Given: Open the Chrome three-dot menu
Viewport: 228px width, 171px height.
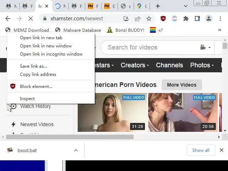Looking at the screenshot, I should click(220, 19).
